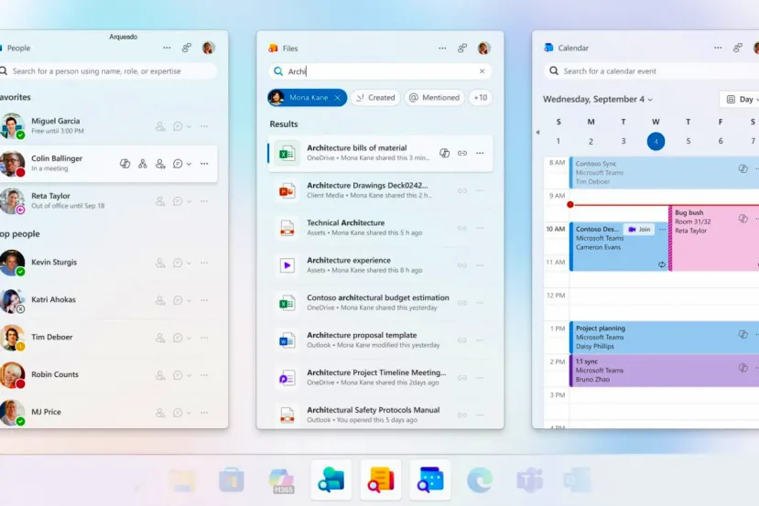Screen dimensions: 759x506
Task: Open the Project planning event
Action: pyautogui.click(x=664, y=337)
